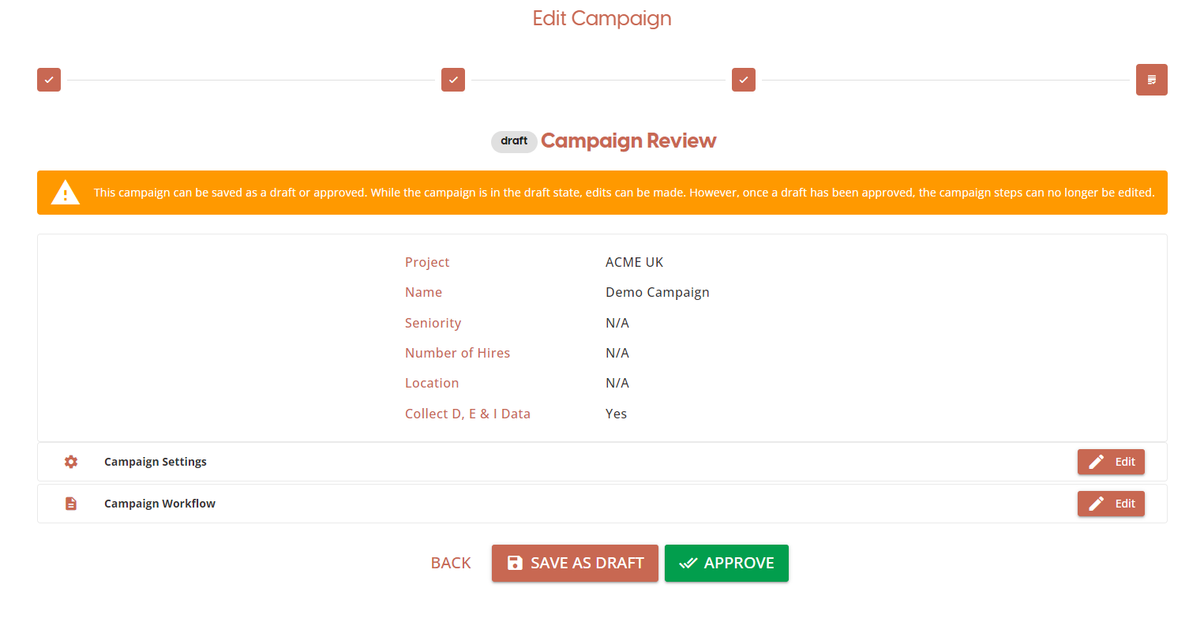The image size is (1204, 637).
Task: Click the Demo Campaign name value
Action: click(x=657, y=292)
